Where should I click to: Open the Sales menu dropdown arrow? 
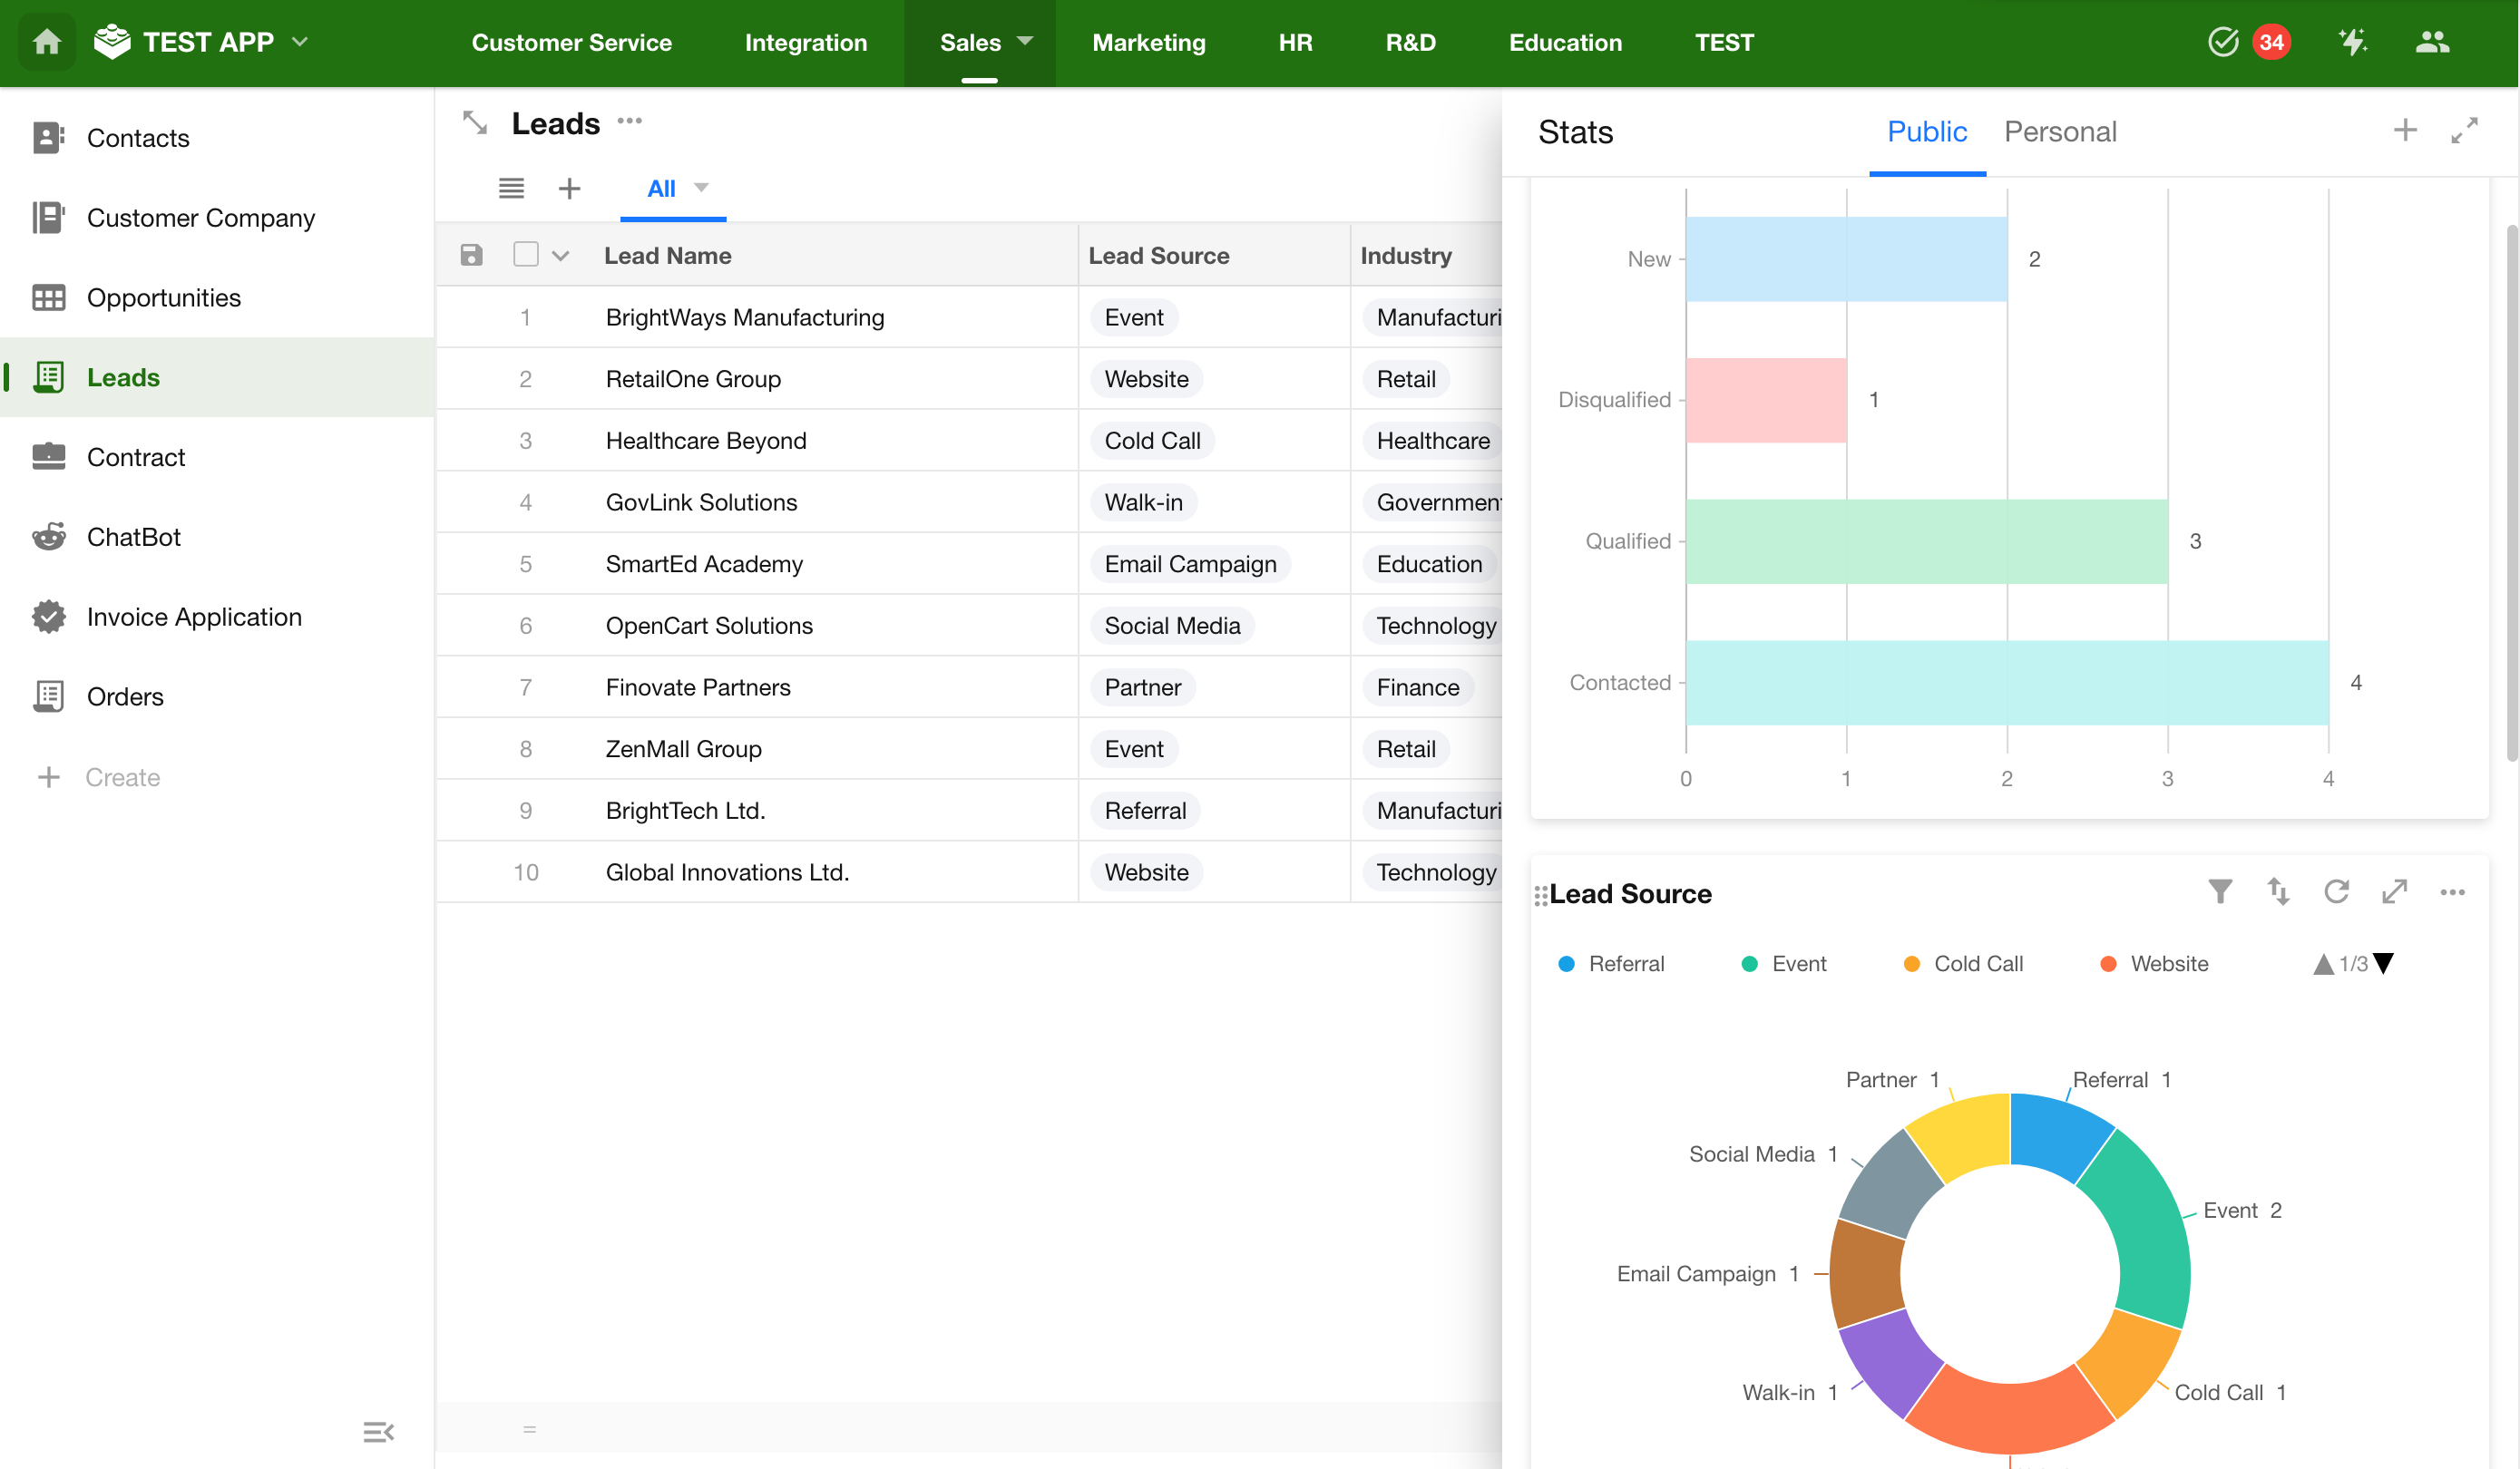pyautogui.click(x=1025, y=42)
